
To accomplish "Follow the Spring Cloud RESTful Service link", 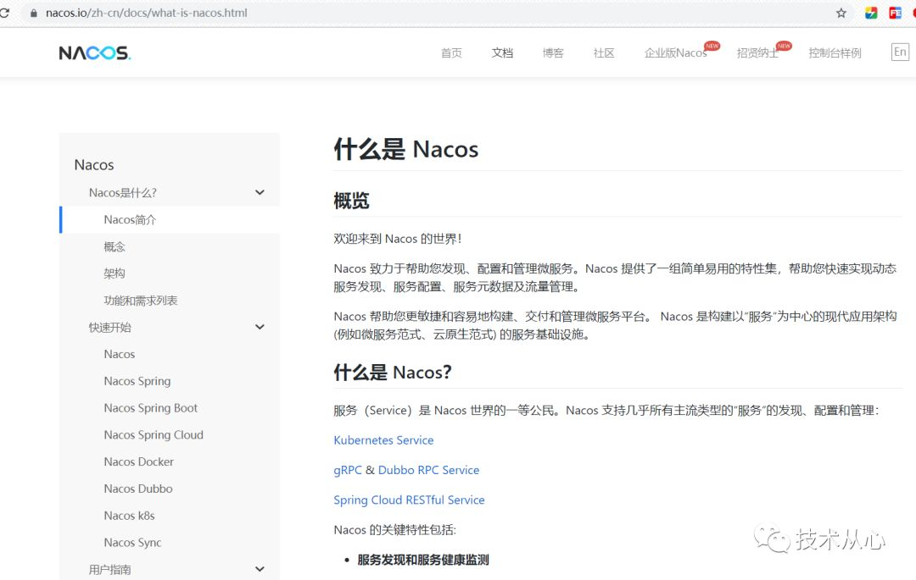I will [x=409, y=500].
